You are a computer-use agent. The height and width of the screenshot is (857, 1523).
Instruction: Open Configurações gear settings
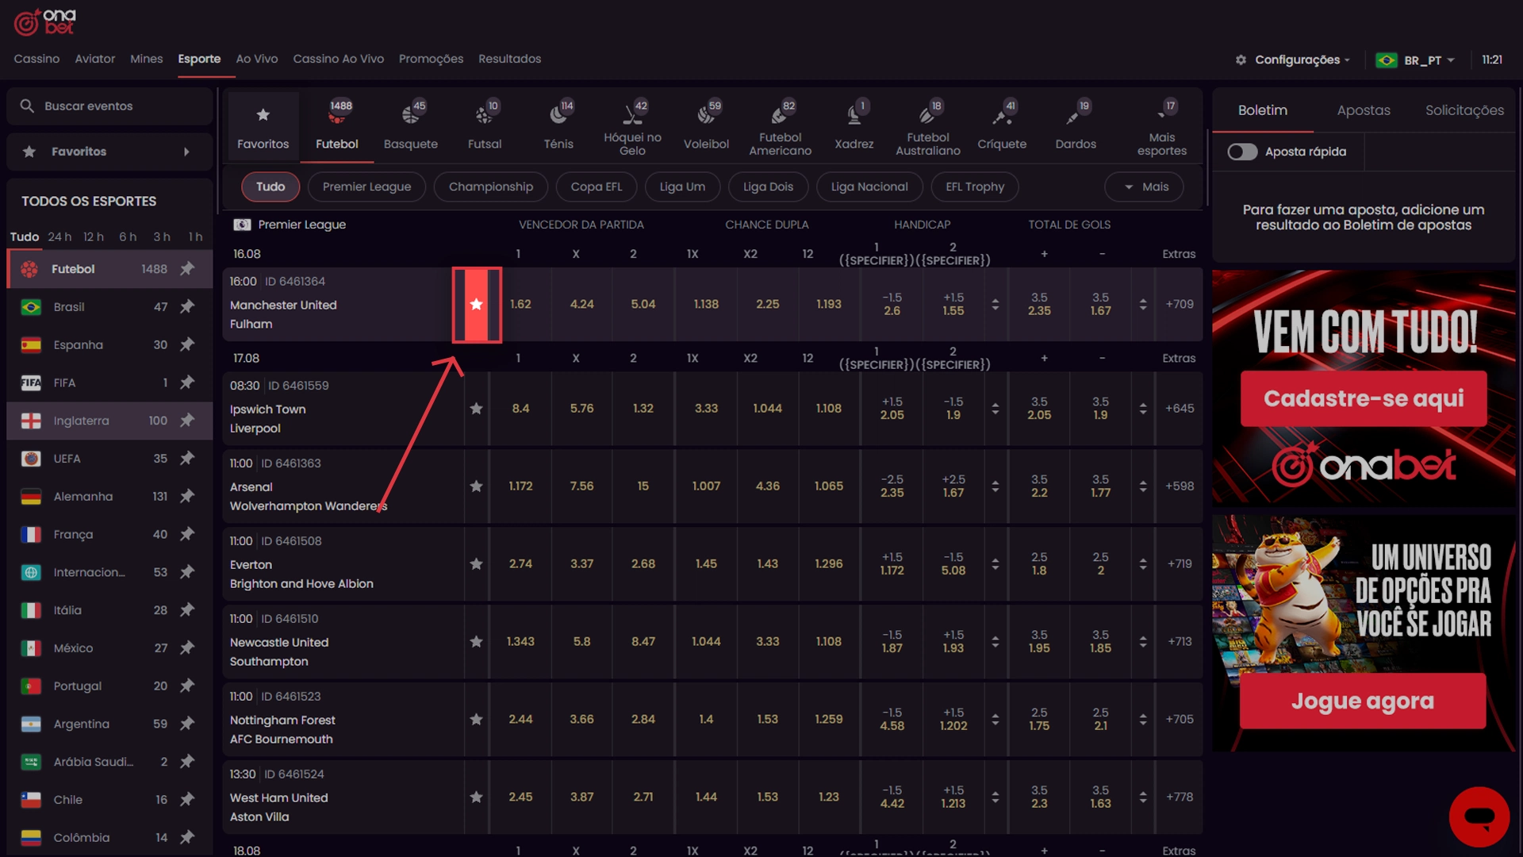[1241, 60]
